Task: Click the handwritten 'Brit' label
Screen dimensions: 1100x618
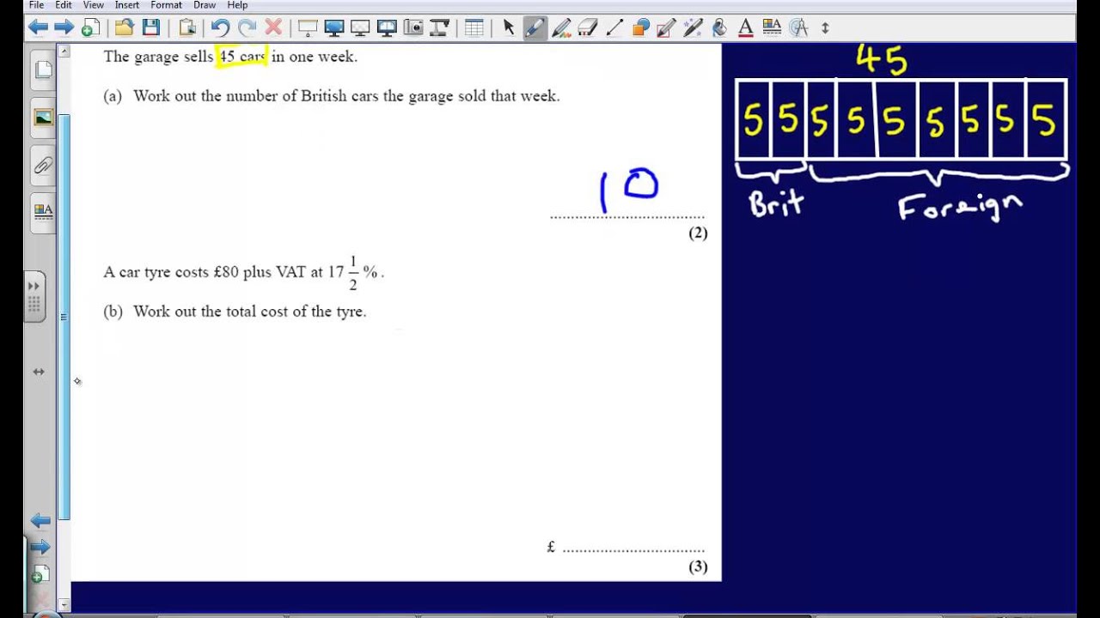Action: click(x=776, y=203)
